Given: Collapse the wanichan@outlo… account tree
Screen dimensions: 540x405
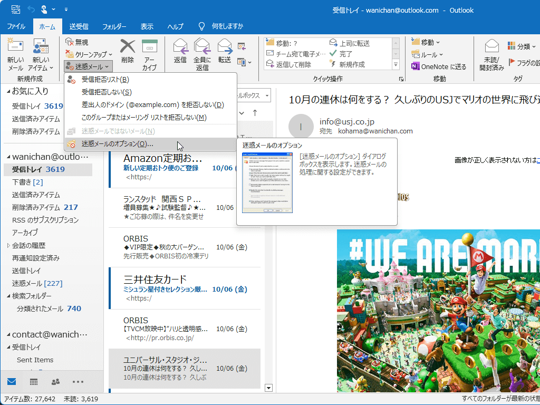Looking at the screenshot, I should 8,157.
